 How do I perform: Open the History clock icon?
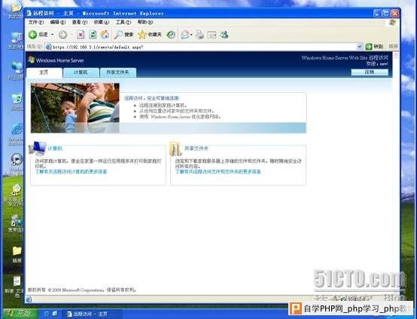click(x=171, y=35)
